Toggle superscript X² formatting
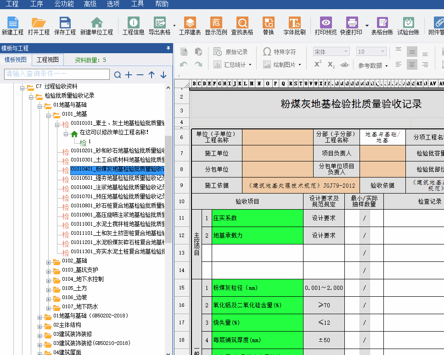This screenshot has height=355, width=444. pyautogui.click(x=318, y=65)
